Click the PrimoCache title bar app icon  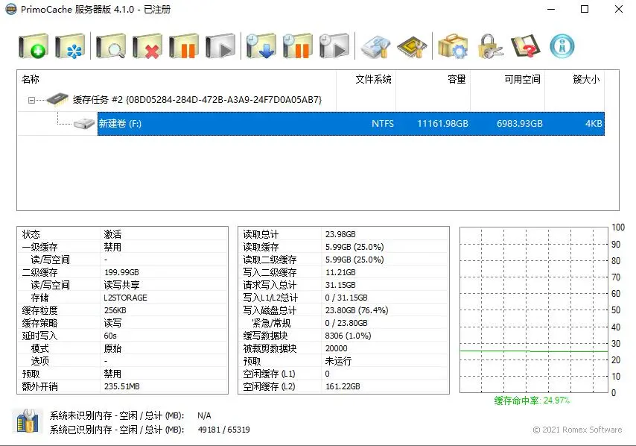pyautogui.click(x=11, y=9)
